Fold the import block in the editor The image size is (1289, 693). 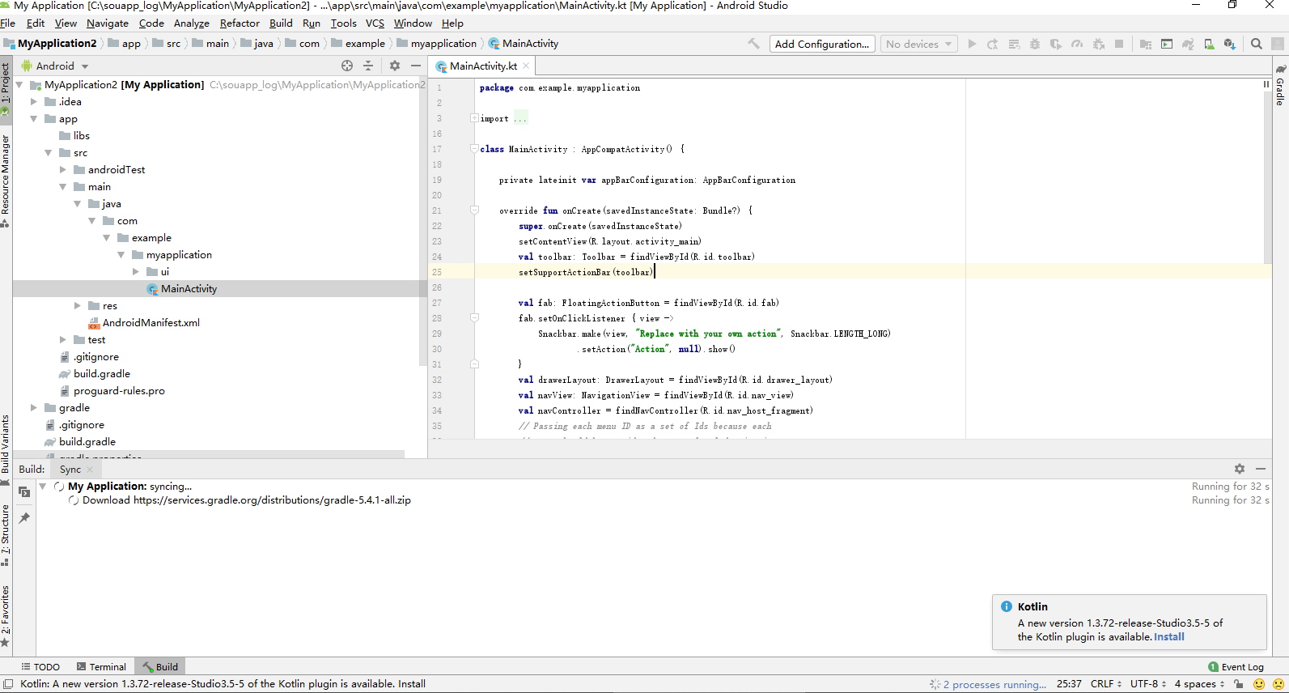(x=474, y=118)
